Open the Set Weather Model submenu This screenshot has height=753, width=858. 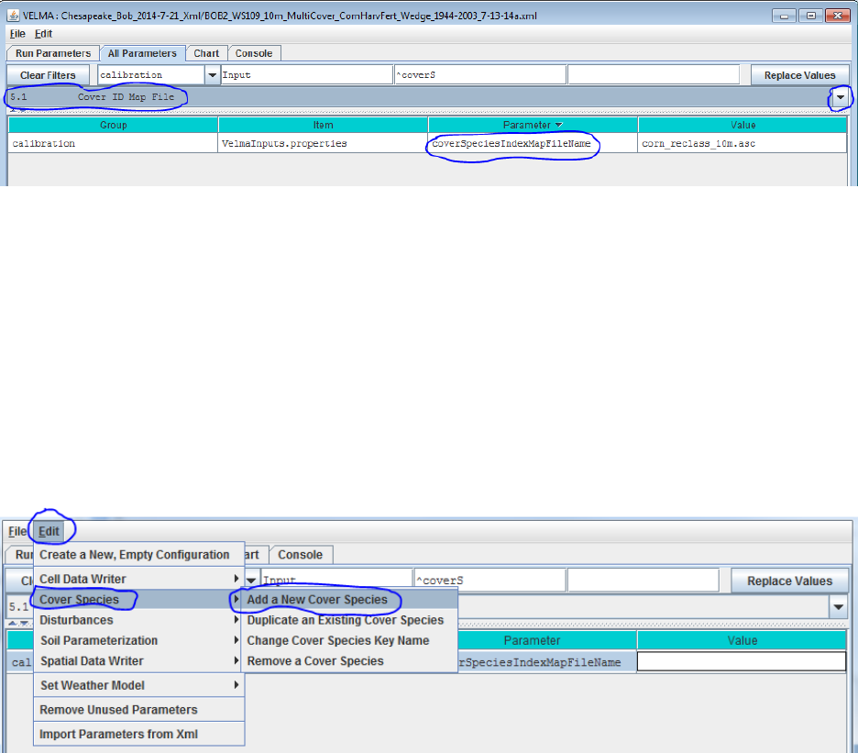pyautogui.click(x=139, y=685)
